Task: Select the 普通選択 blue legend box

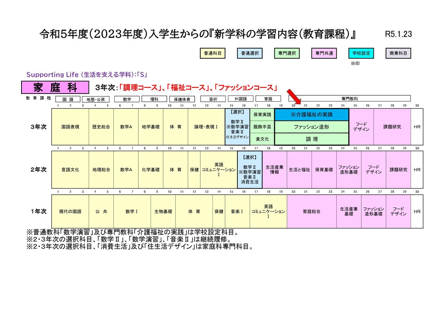Action: 250,53
